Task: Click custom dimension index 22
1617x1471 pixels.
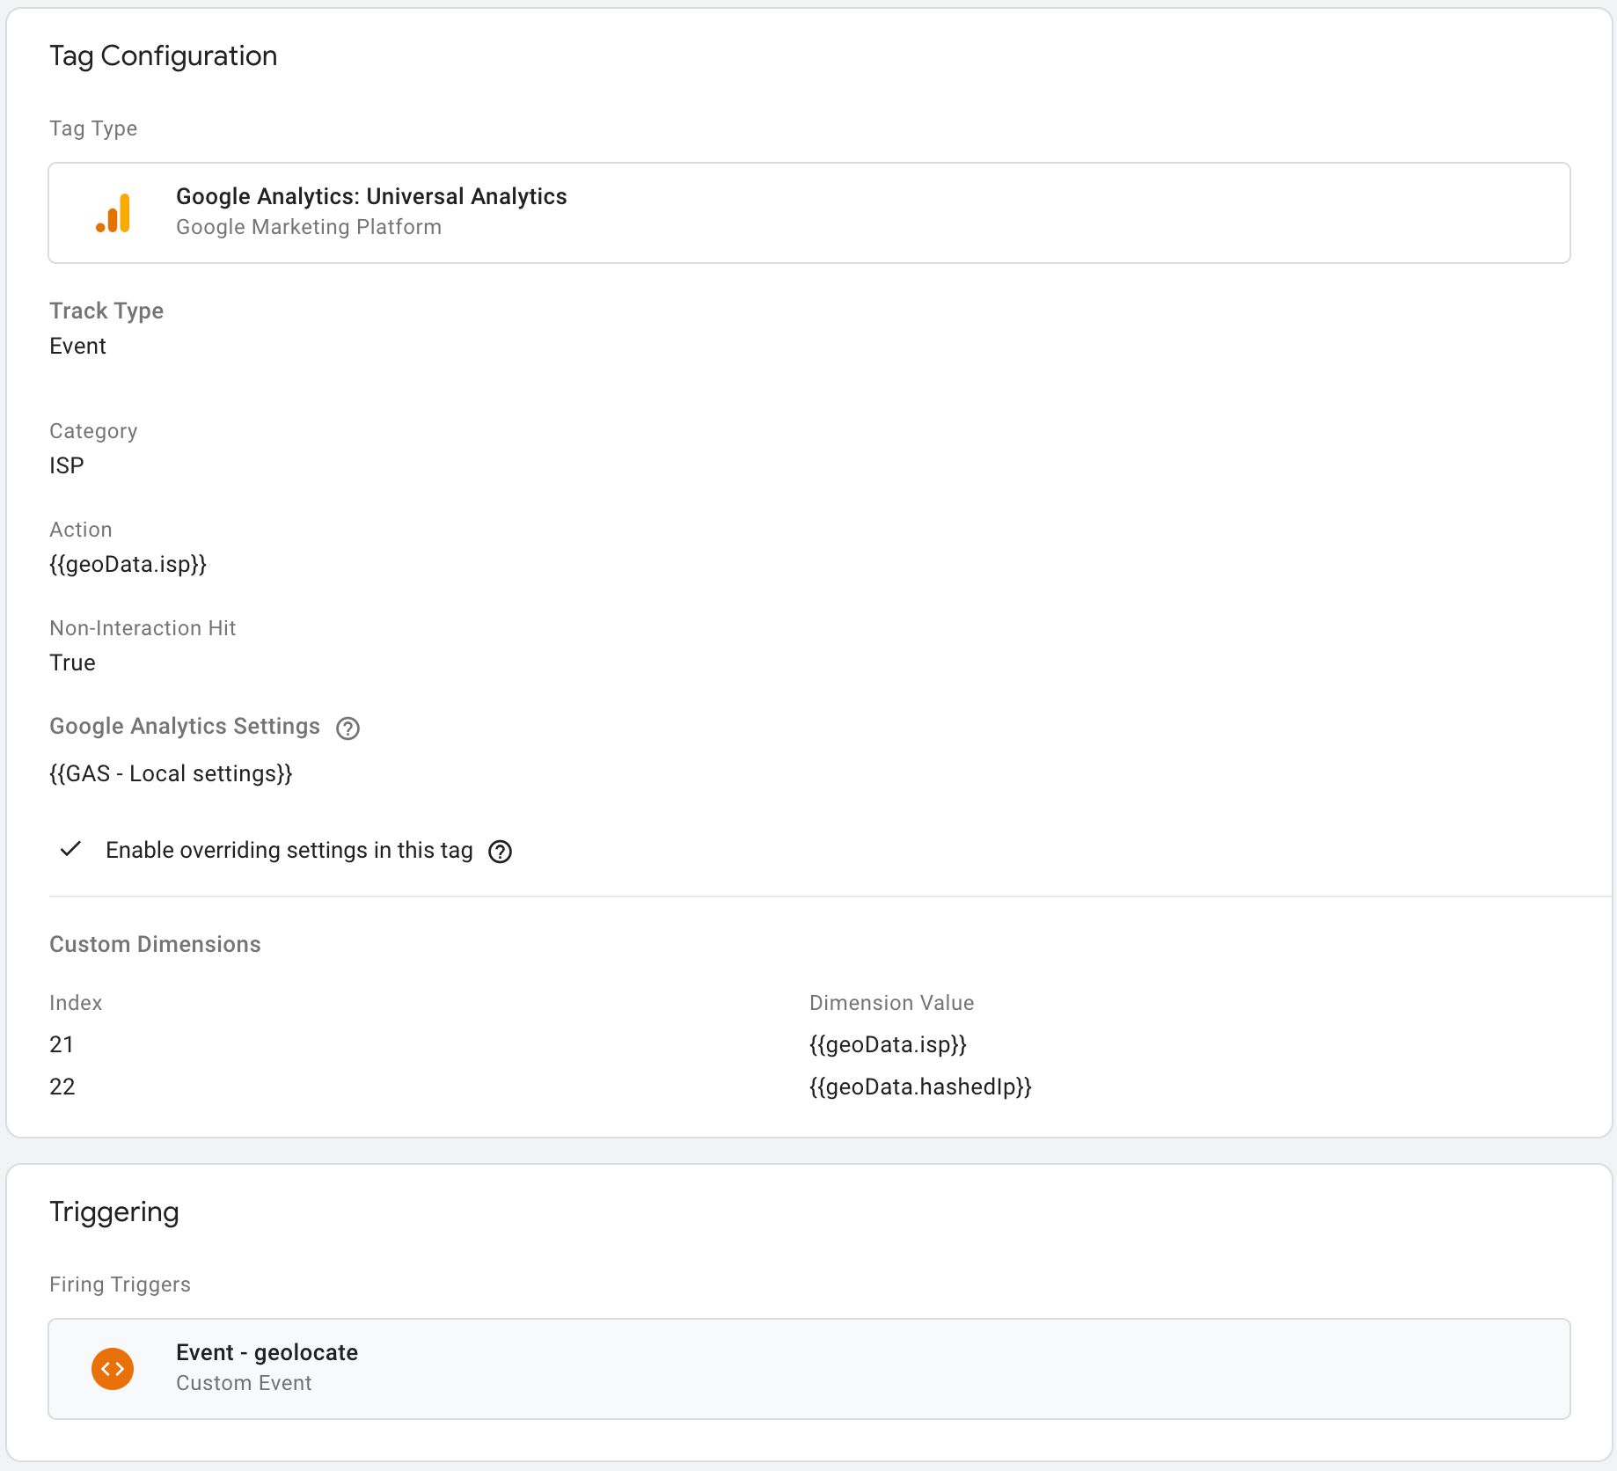Action: click(62, 1087)
